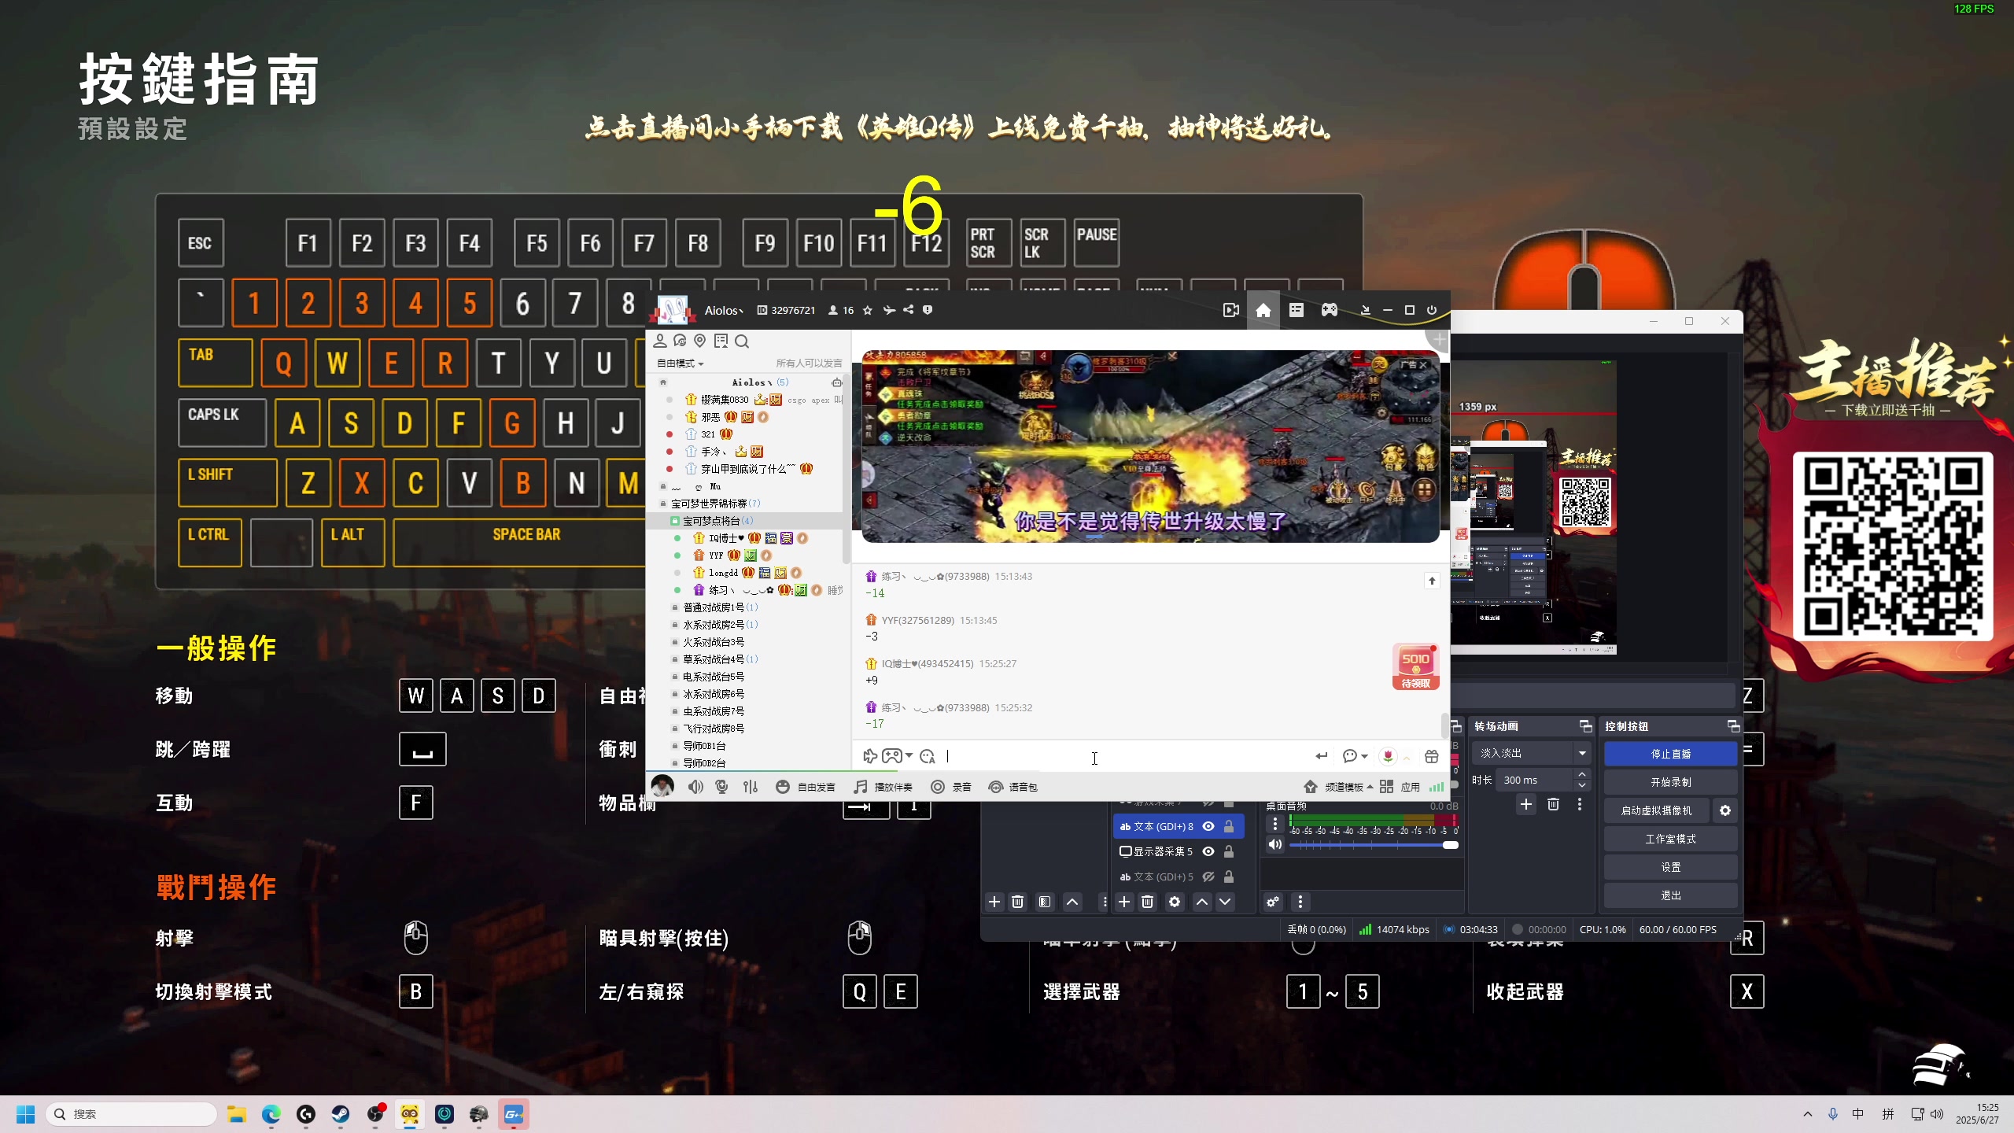This screenshot has width=2014, height=1133.
Task: Click the star favorite icon next to member count
Action: tap(868, 310)
